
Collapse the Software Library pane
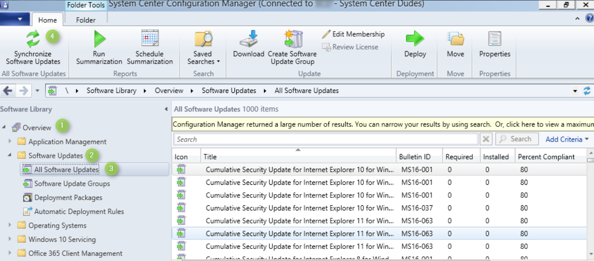167,110
